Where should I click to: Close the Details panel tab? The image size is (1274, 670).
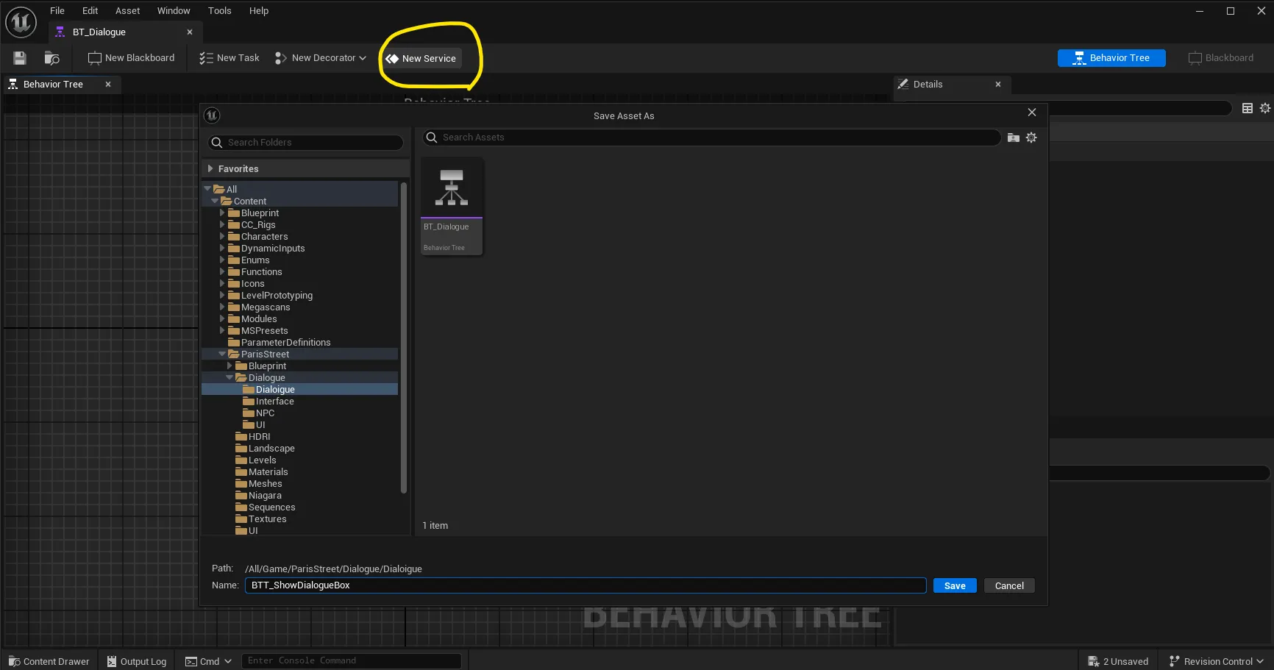(x=998, y=85)
